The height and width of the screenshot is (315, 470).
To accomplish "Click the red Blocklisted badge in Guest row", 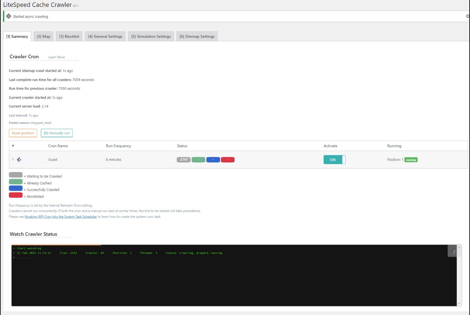I will [x=228, y=160].
